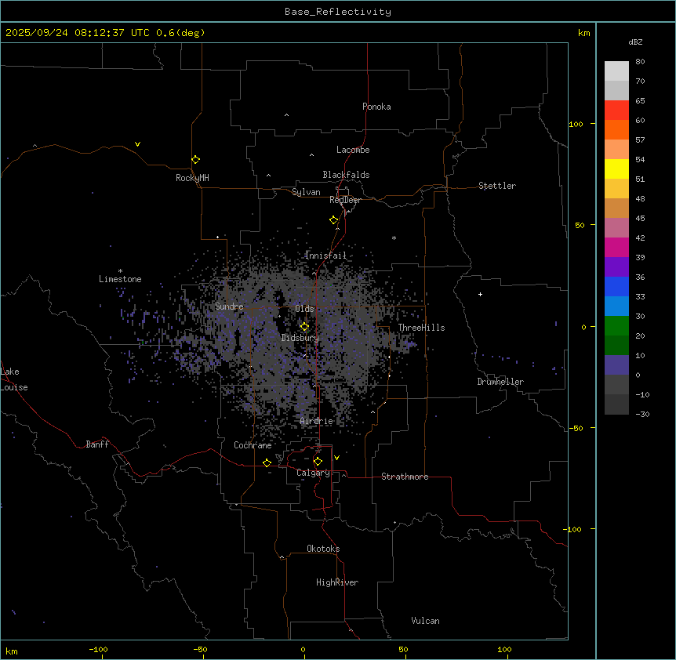Click the Strathmore city label
Image resolution: width=676 pixels, height=660 pixels.
(405, 477)
